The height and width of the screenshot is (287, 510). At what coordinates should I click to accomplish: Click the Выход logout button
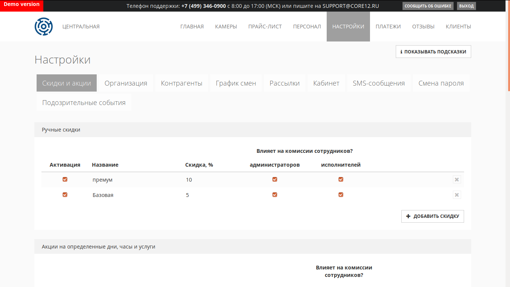[x=466, y=6]
